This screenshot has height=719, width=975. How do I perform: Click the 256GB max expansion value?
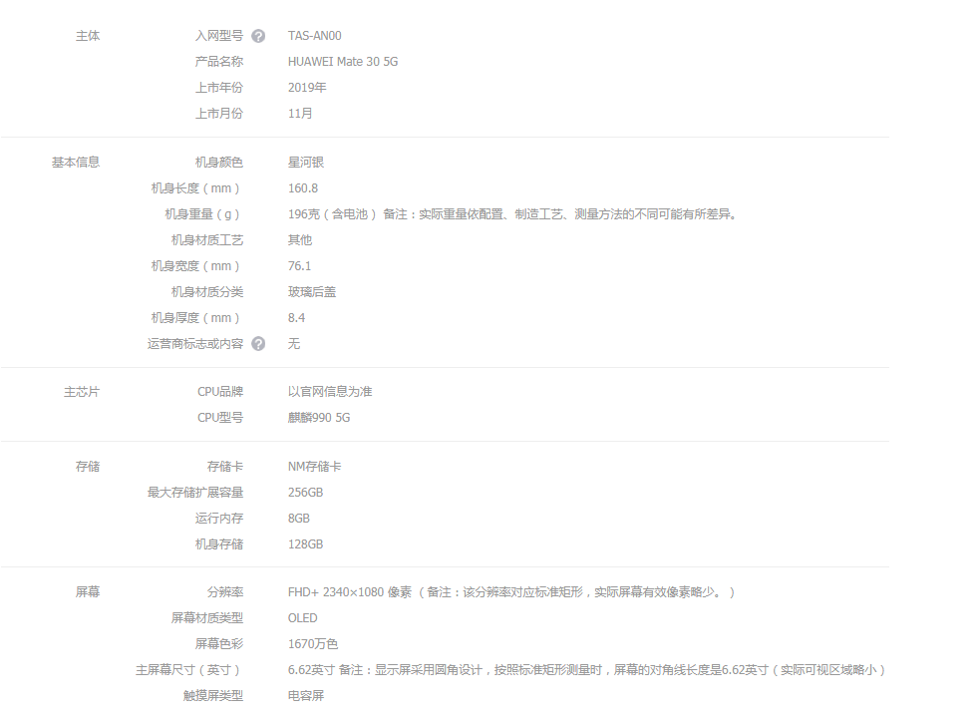[305, 493]
